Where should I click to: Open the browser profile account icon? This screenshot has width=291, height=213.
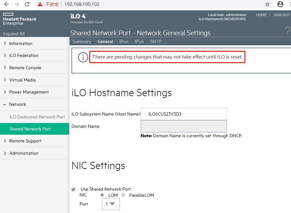coord(281,5)
